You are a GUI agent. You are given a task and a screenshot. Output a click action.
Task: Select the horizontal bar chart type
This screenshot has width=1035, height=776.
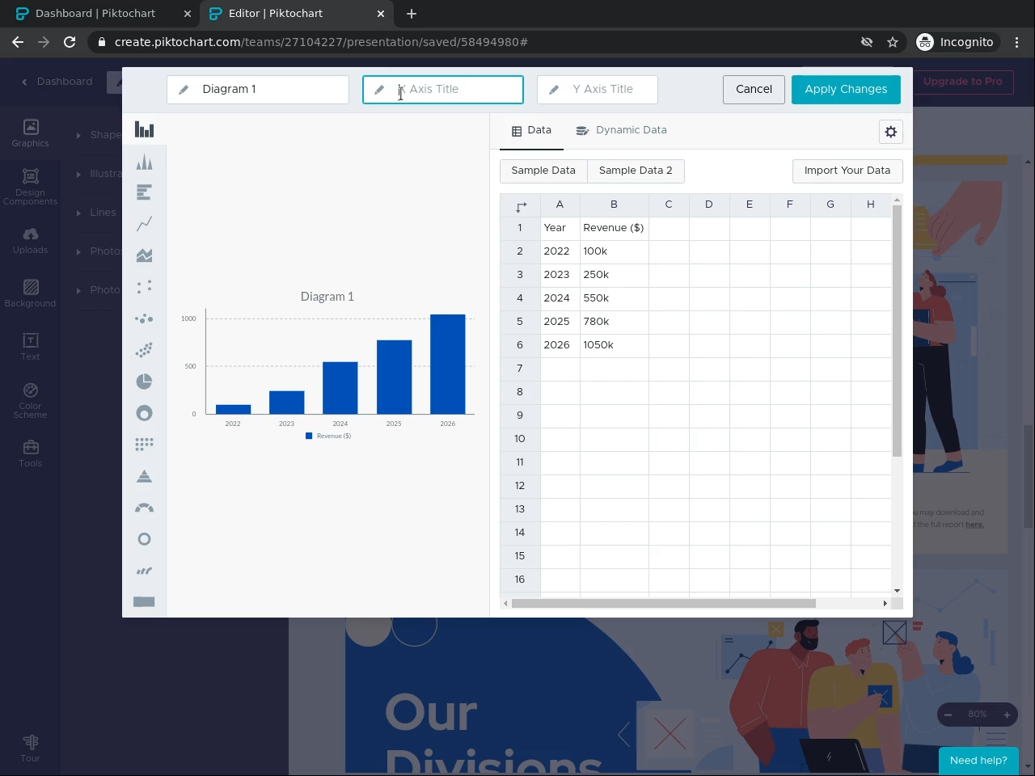[x=144, y=192]
